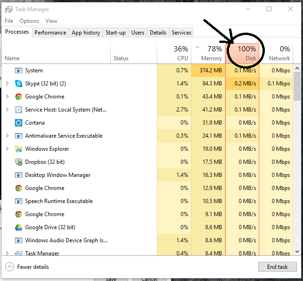Click the 2.7% CPU cell
Screen dimensions: 303x281
pos(174,110)
